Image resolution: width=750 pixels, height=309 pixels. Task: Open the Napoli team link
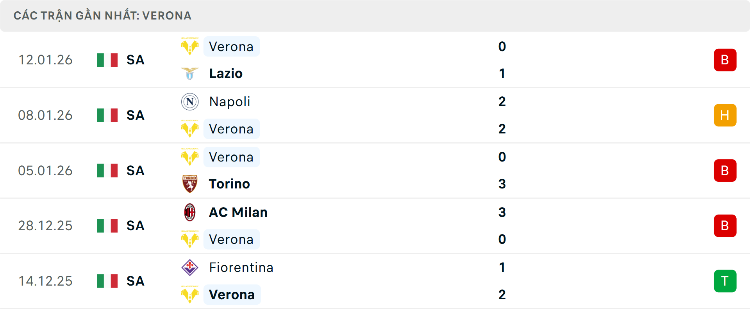click(230, 102)
